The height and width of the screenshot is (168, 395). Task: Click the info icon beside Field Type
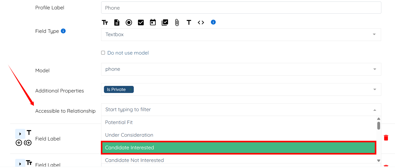click(x=63, y=31)
